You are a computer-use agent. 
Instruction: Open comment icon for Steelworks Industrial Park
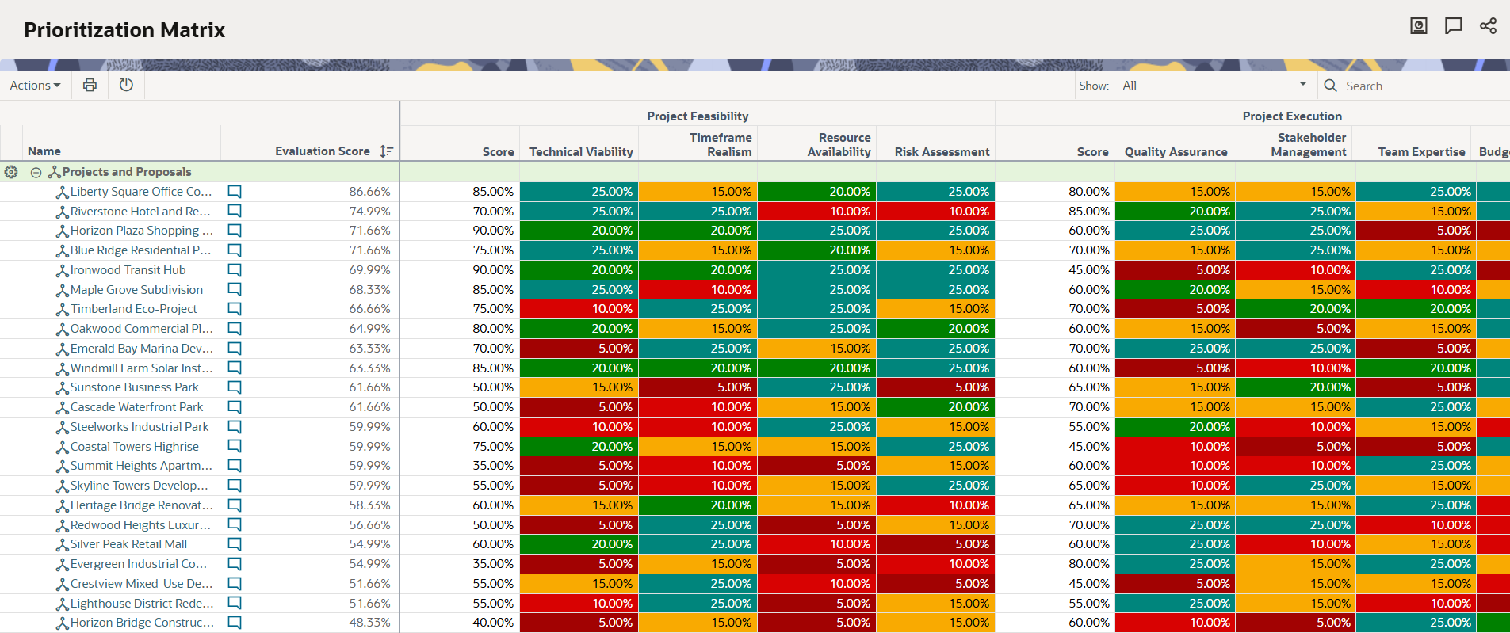(x=235, y=427)
